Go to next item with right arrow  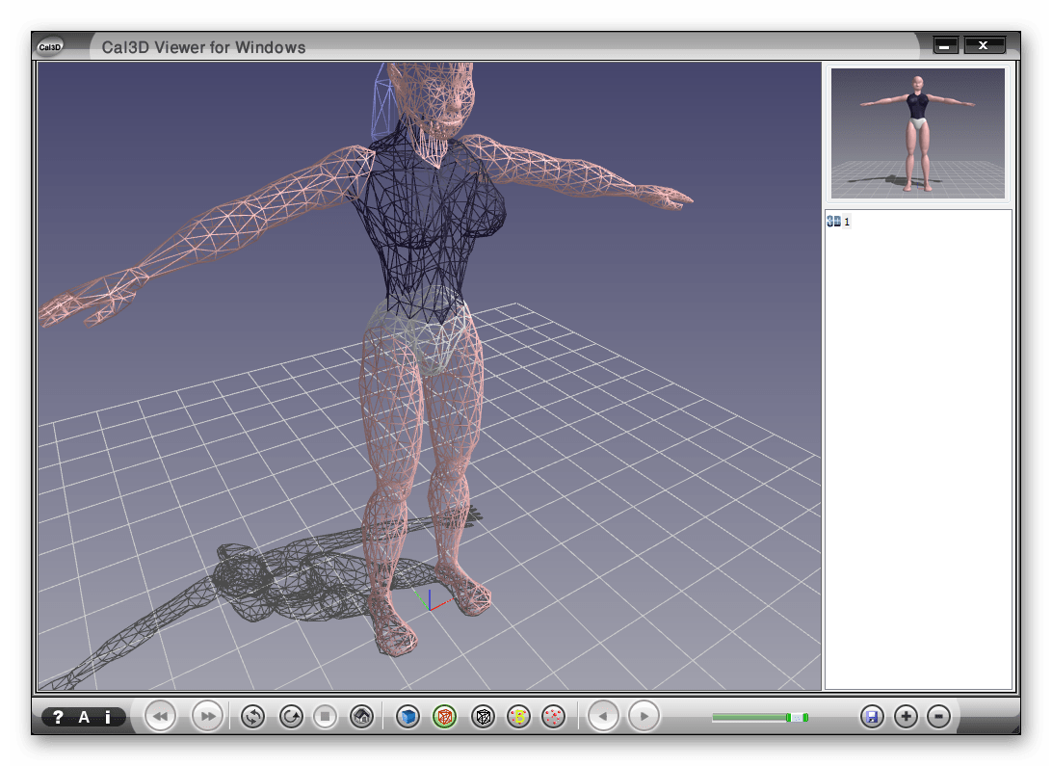644,717
